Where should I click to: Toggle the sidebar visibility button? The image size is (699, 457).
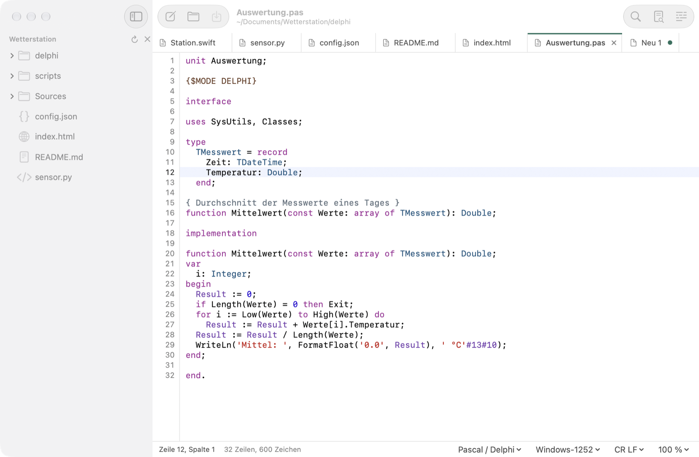136,17
